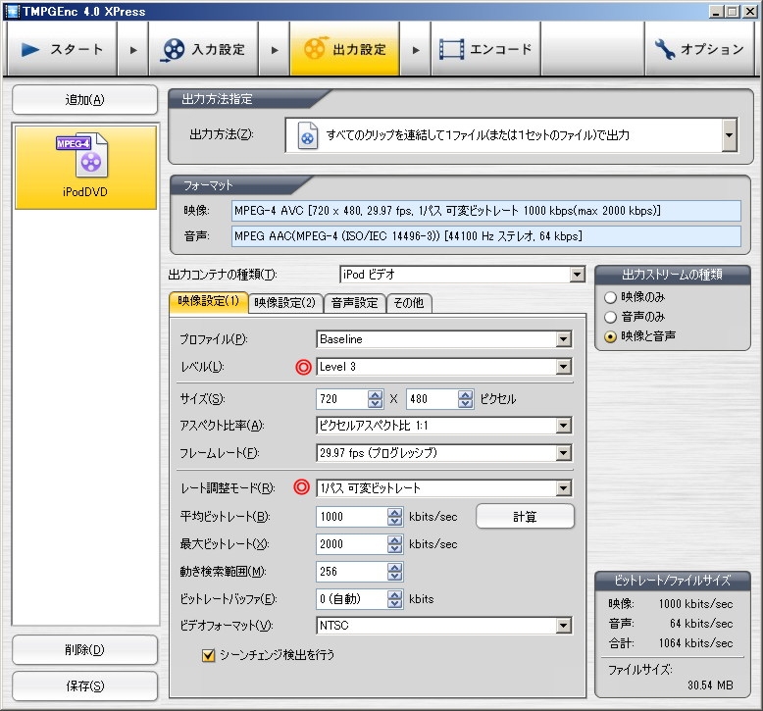The image size is (763, 711).
Task: Switch to 映像設定(1) tab
Action: coord(209,302)
